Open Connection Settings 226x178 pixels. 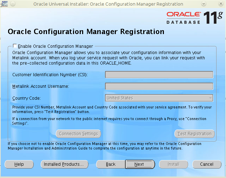point(78,134)
